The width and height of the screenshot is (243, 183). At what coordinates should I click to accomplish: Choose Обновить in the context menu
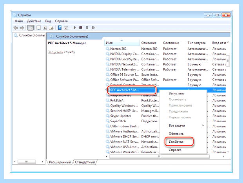(x=176, y=134)
